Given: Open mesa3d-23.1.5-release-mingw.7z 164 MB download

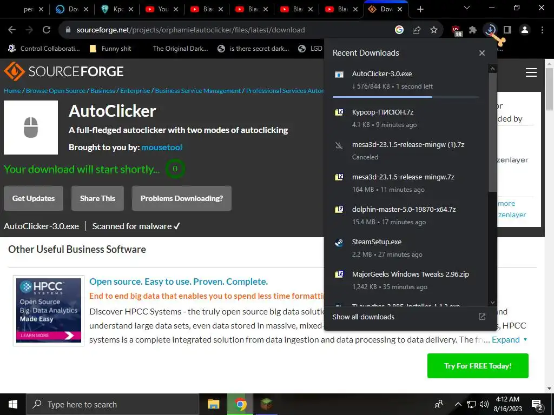Looking at the screenshot, I should tap(406, 183).
